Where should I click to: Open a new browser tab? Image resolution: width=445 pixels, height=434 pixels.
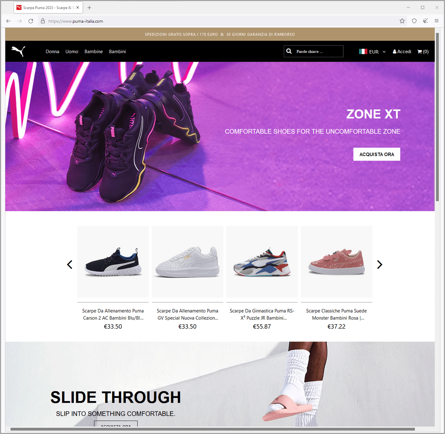(x=89, y=8)
